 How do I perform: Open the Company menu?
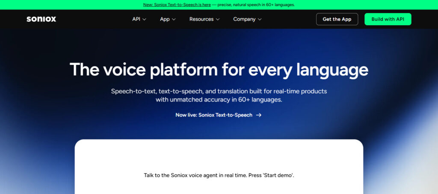point(248,19)
